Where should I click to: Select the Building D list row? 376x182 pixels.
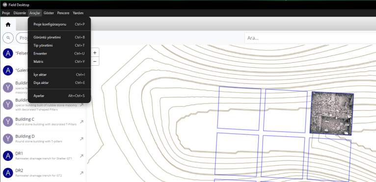(43, 139)
